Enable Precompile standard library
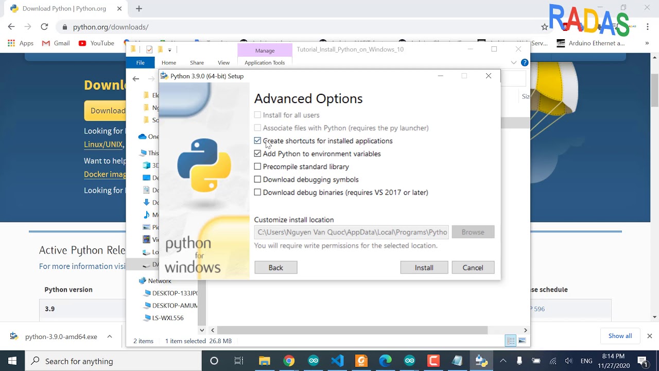 pos(257,166)
